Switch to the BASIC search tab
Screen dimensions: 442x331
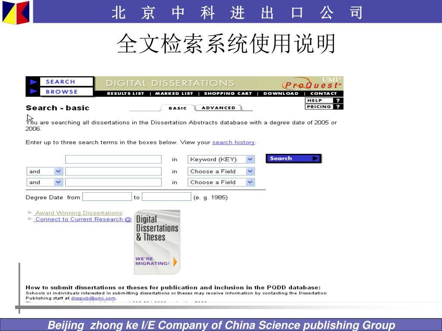coord(177,108)
